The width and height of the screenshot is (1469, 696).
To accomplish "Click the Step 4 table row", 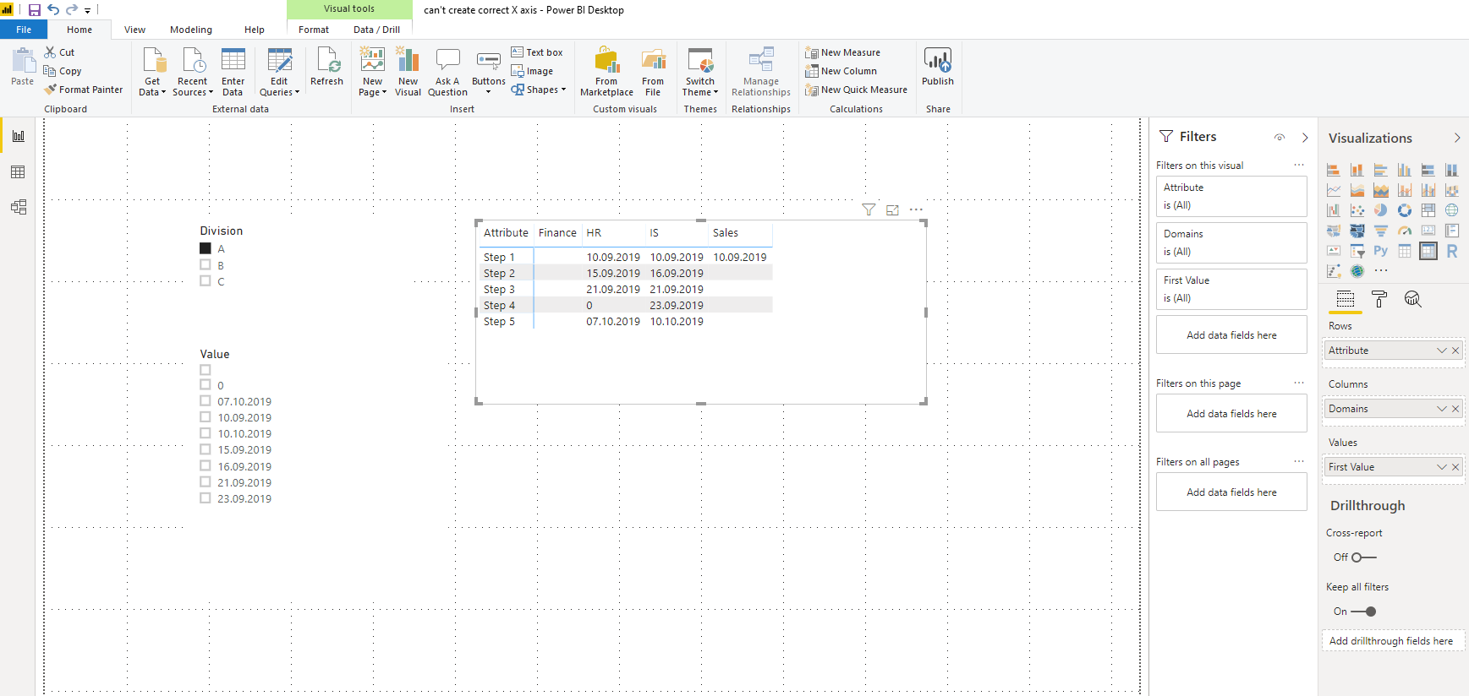I will pos(625,305).
